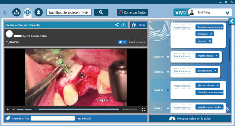Click the video title 'injerto bloque video'
Screen dimensions: 235x126
[34, 36]
